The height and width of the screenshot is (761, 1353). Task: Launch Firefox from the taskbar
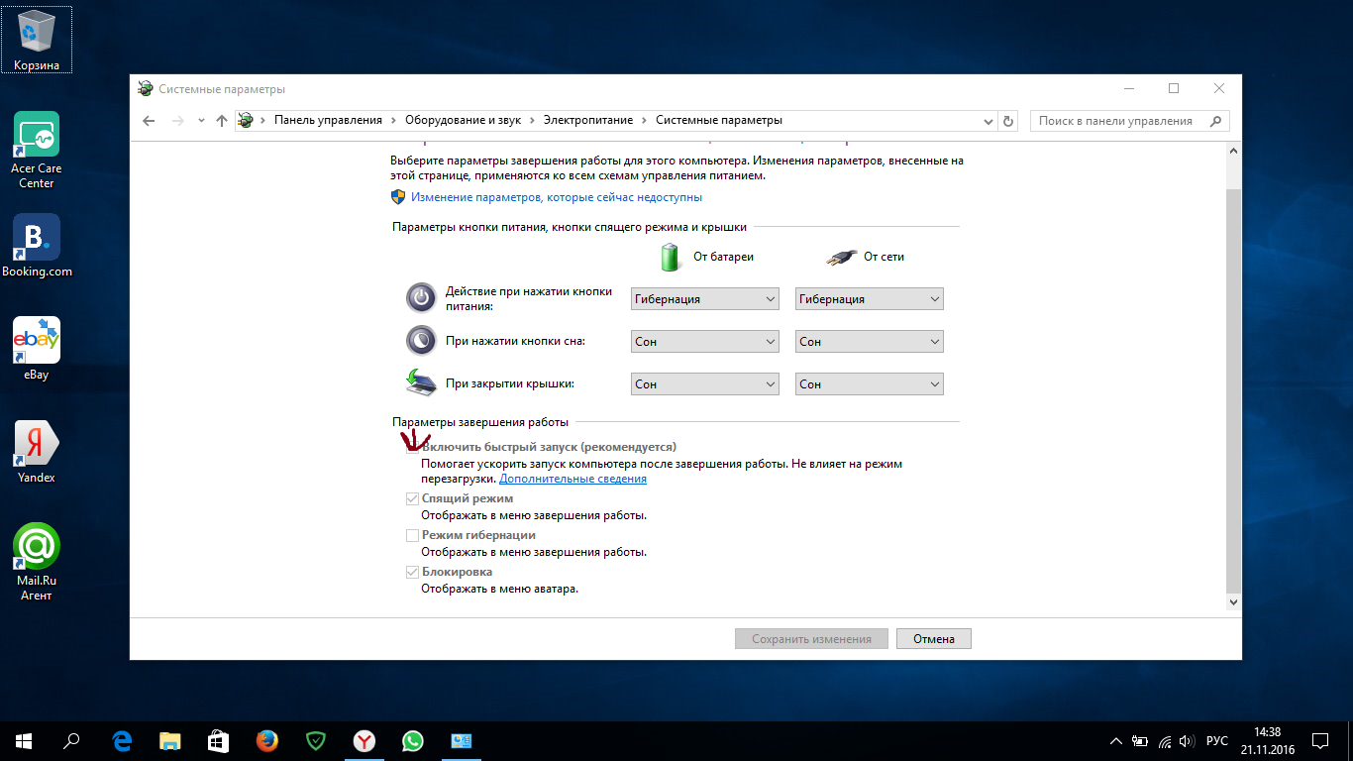point(267,740)
